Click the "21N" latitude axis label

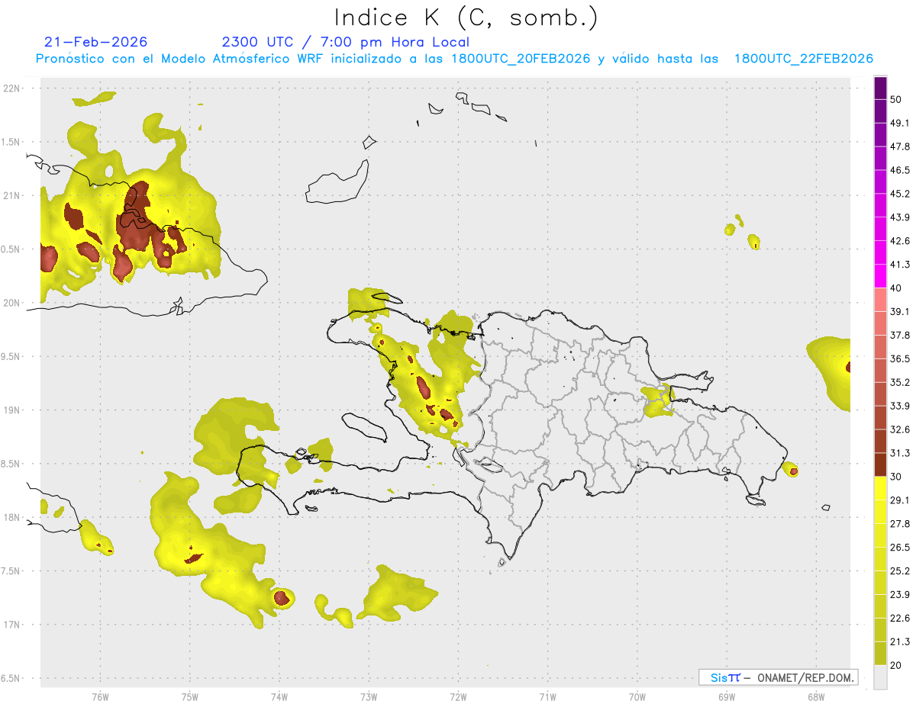point(12,196)
